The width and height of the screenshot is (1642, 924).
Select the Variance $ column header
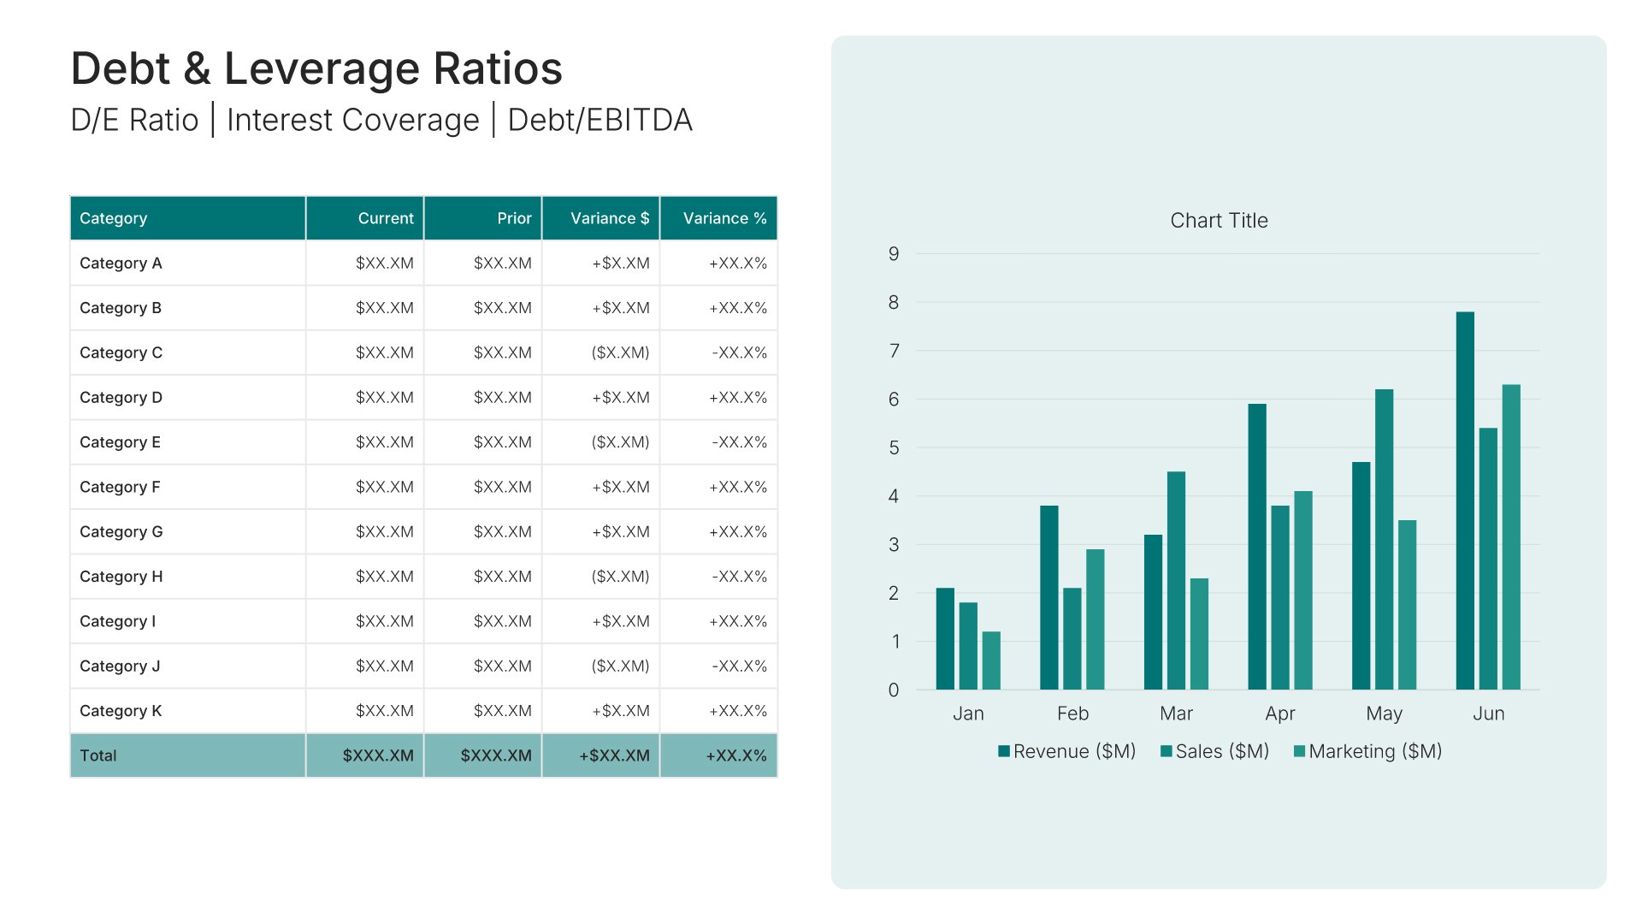tap(609, 218)
